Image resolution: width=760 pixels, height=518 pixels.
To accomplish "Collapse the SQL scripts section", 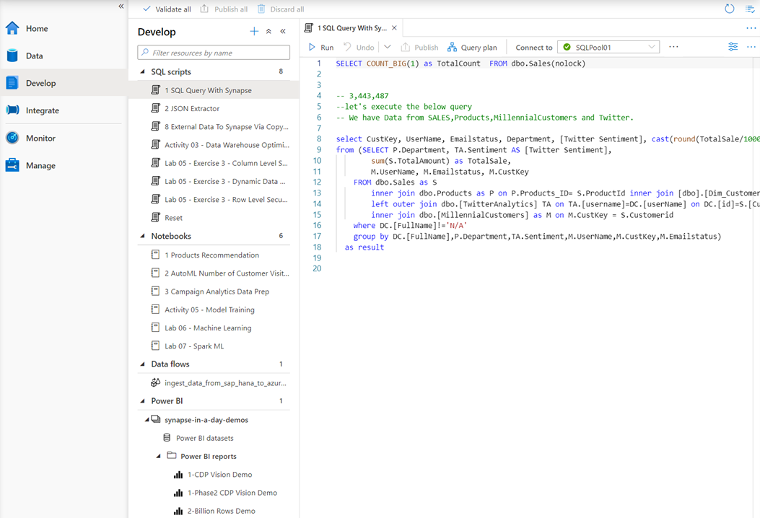I will [142, 71].
